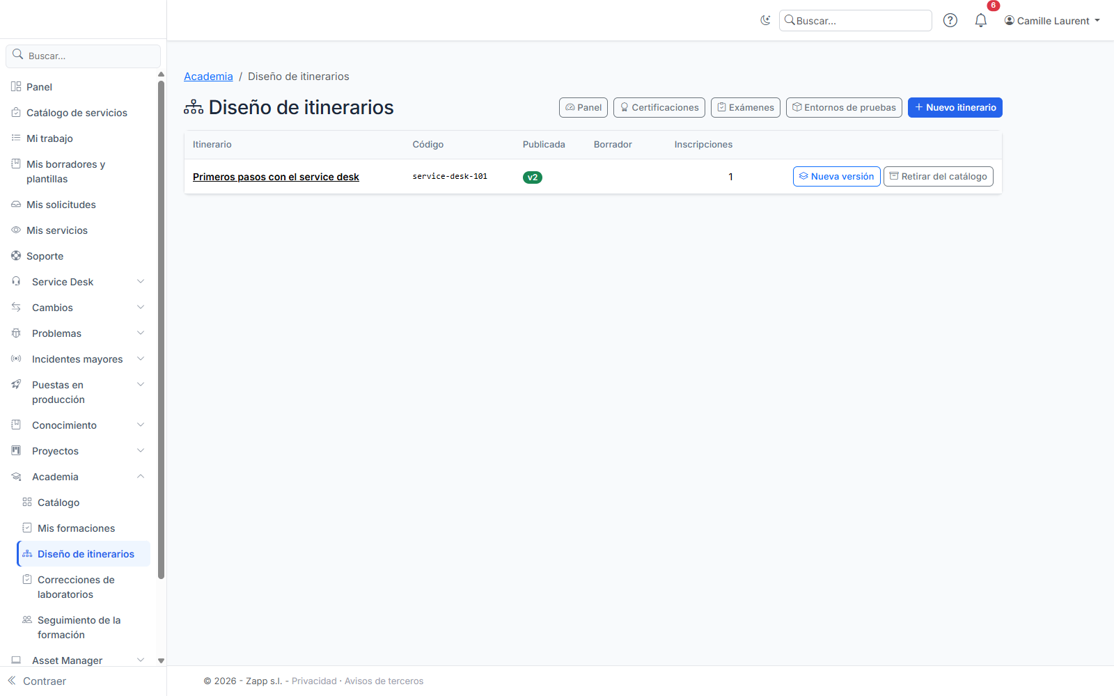Click the Cambios arrows icon

pyautogui.click(x=16, y=307)
